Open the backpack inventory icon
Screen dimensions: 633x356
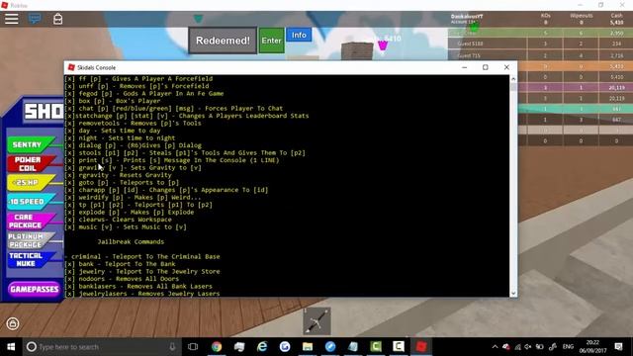(57, 19)
